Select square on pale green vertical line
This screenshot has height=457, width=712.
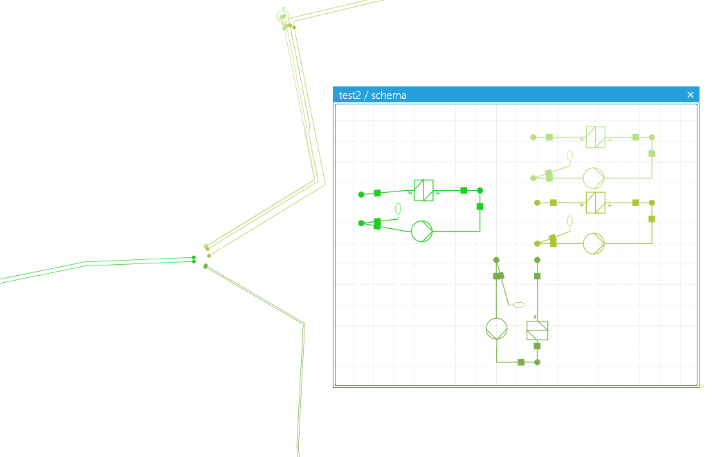pos(652,153)
